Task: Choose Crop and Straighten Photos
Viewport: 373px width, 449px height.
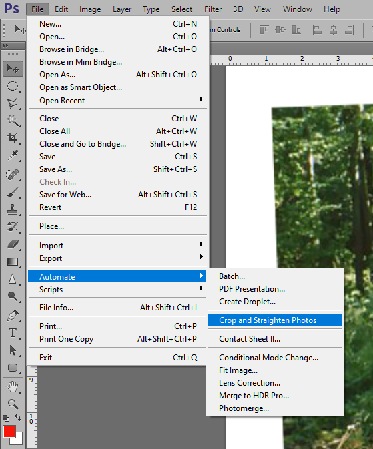Action: pos(275,320)
